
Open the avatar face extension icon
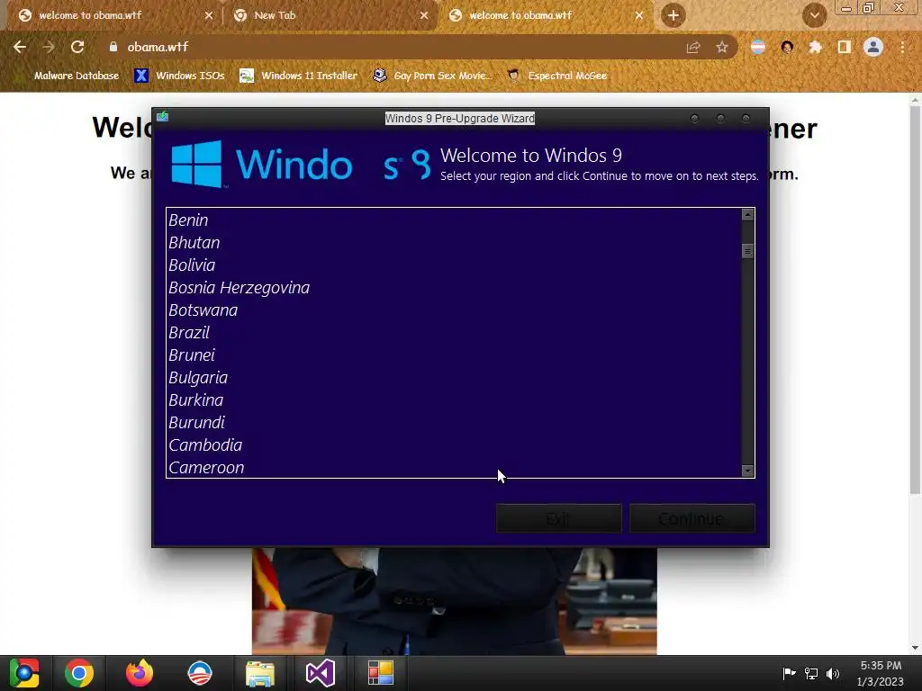click(x=787, y=47)
